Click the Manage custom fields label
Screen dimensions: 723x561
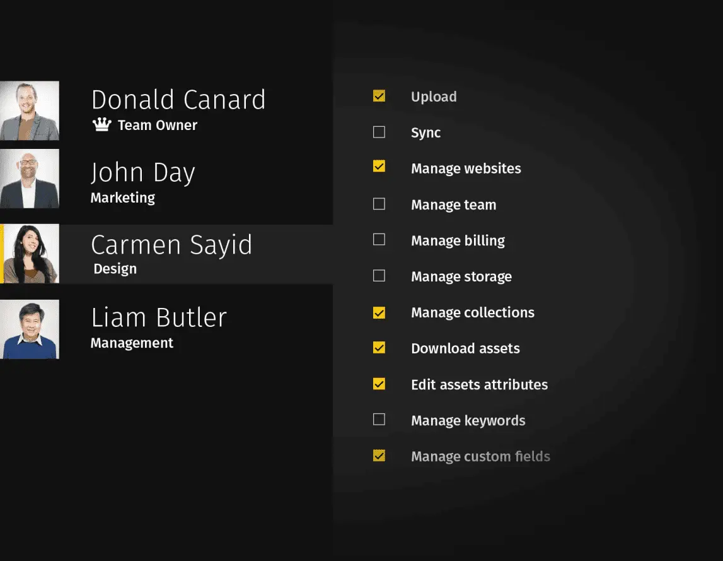[x=480, y=457]
